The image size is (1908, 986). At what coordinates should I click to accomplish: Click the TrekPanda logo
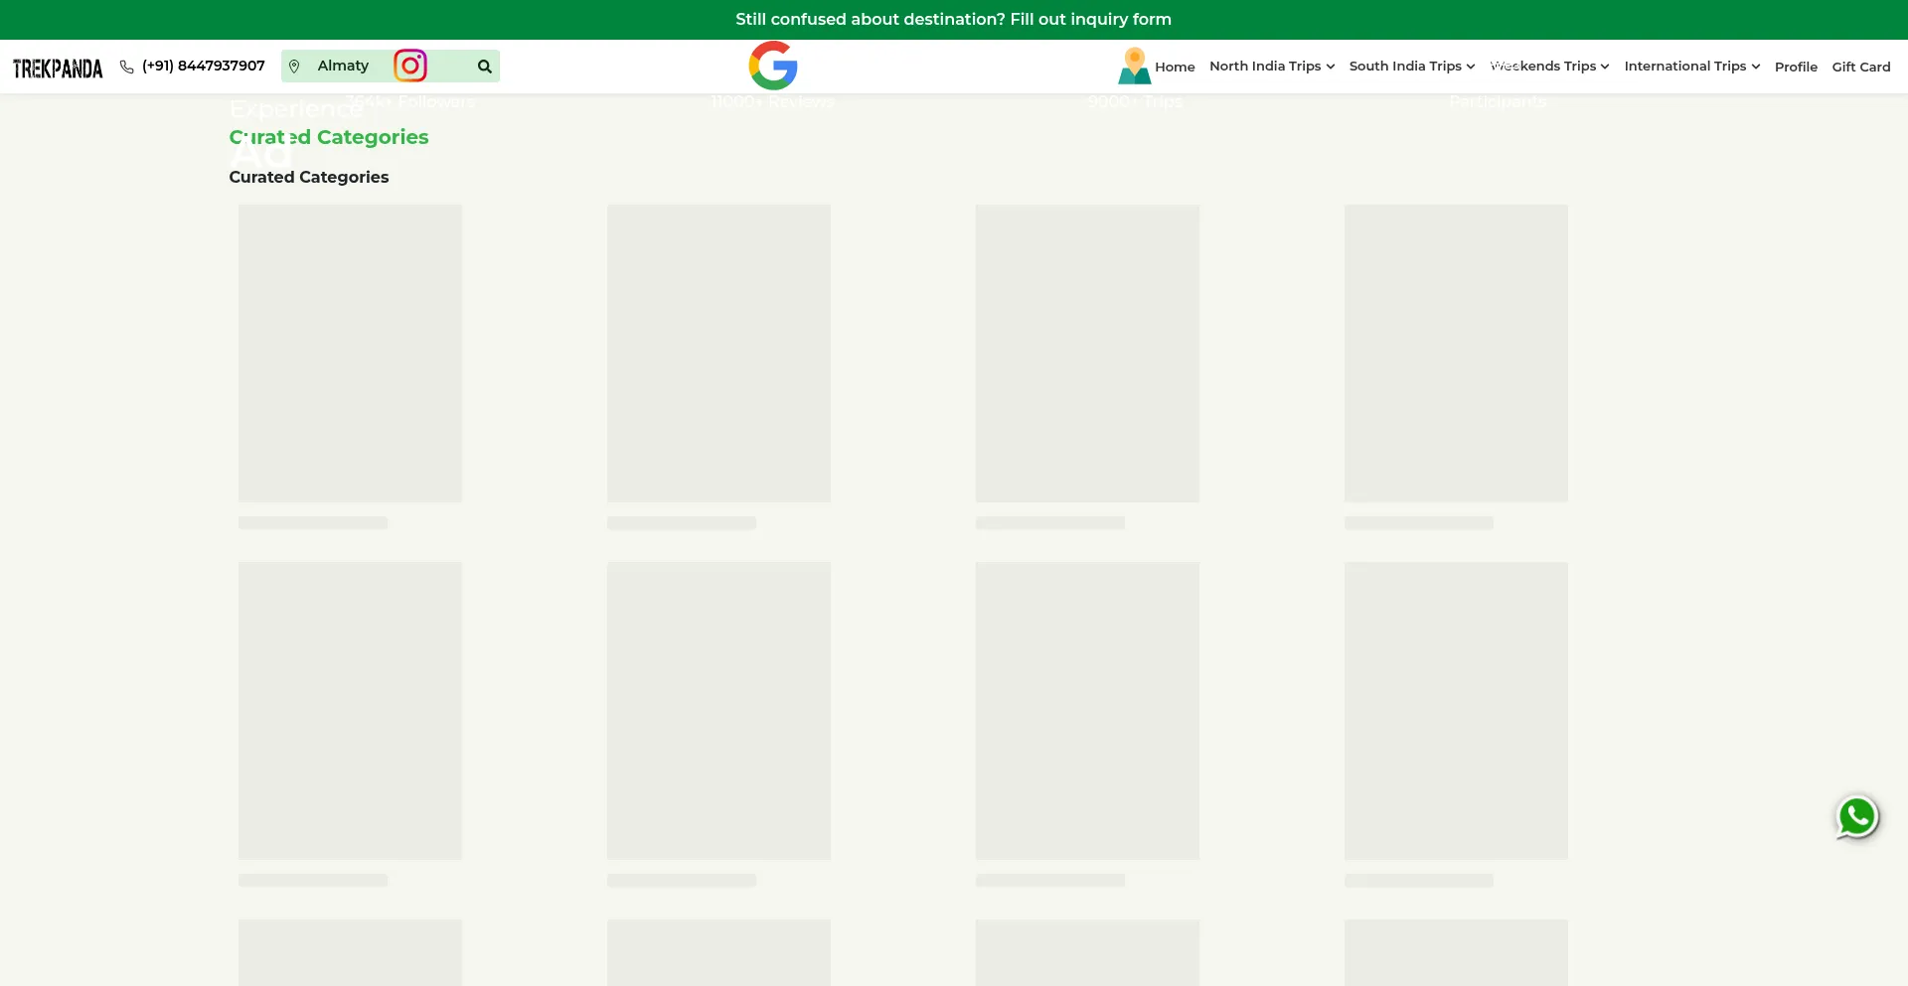coord(58,68)
